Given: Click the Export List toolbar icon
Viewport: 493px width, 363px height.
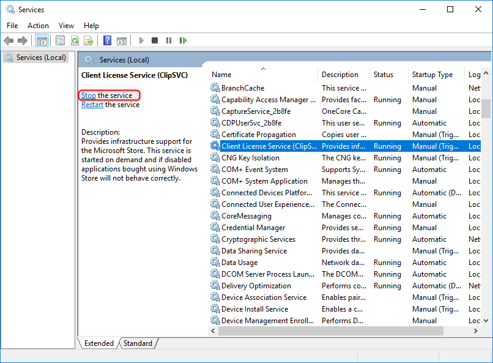Looking at the screenshot, I should point(89,41).
